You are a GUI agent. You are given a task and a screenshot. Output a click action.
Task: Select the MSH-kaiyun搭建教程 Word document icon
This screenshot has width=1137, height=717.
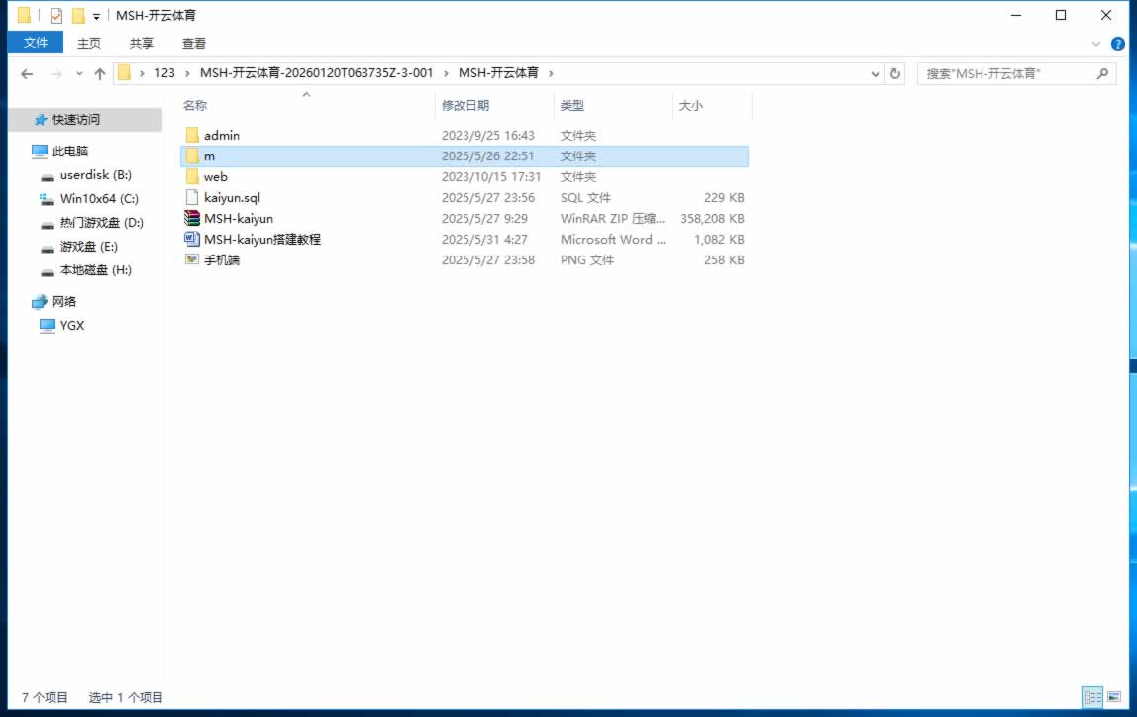coord(192,239)
